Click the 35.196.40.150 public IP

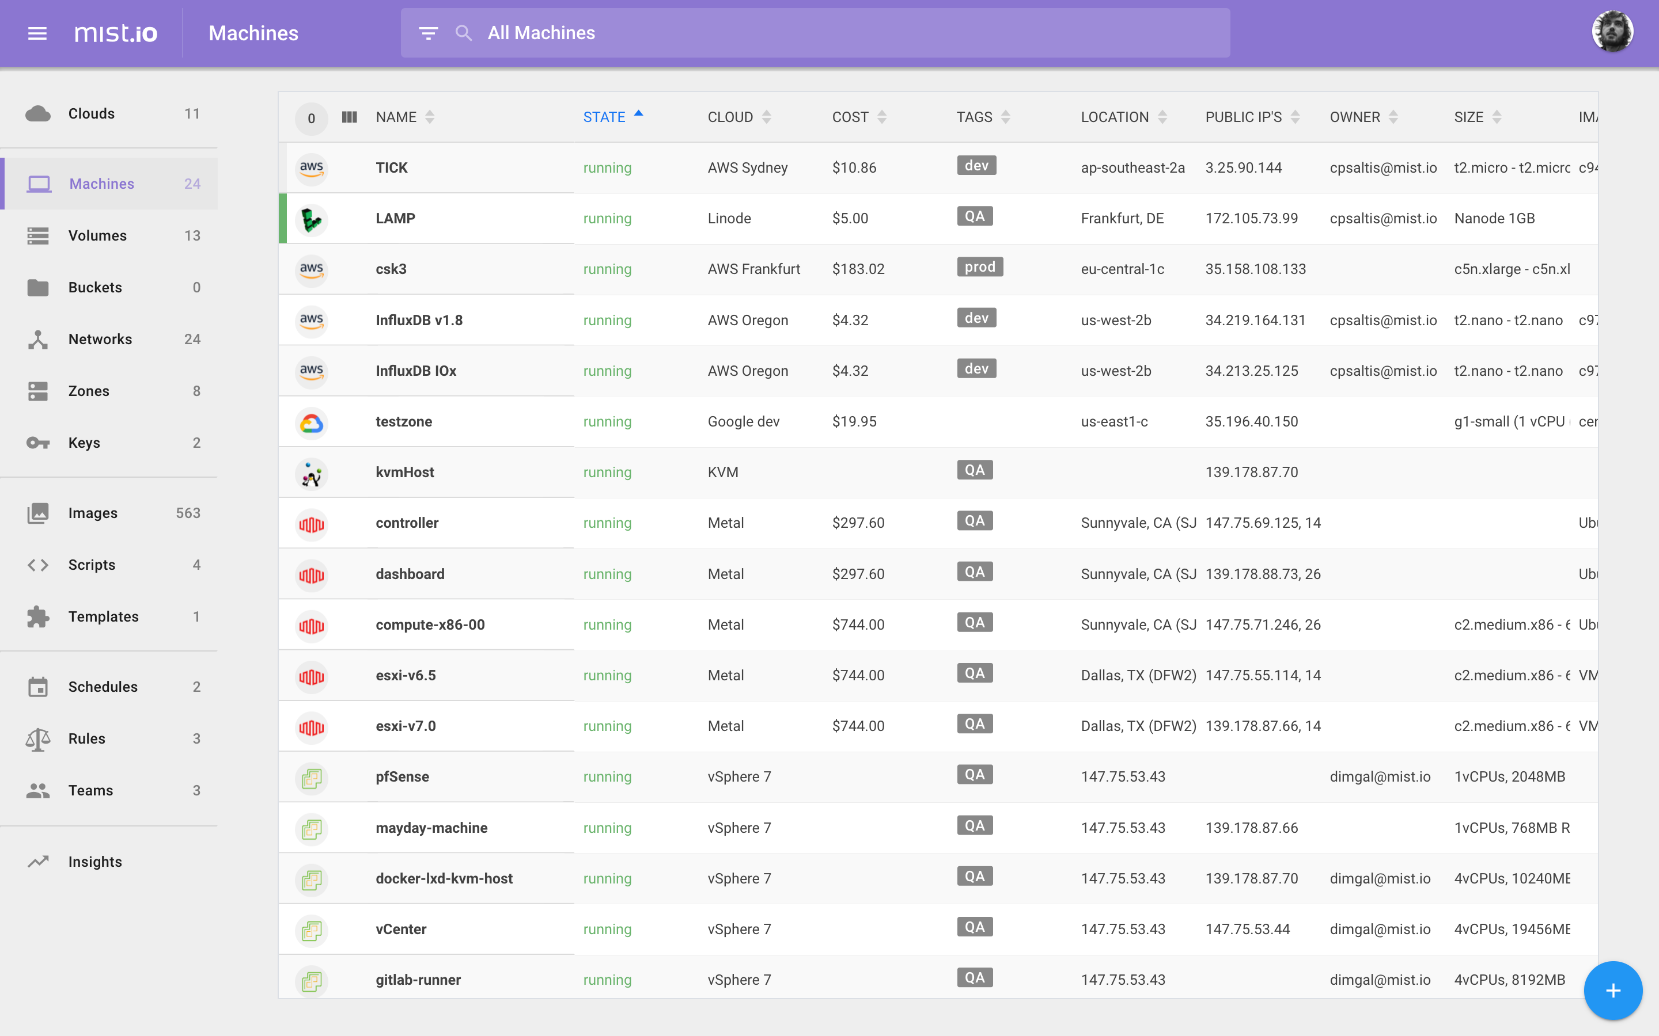(x=1252, y=421)
